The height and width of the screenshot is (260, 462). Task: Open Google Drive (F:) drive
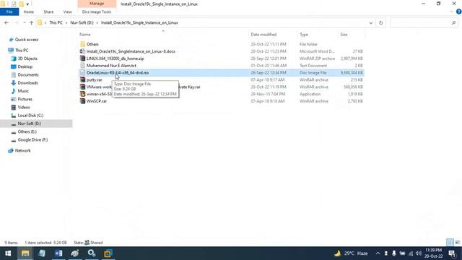point(32,139)
